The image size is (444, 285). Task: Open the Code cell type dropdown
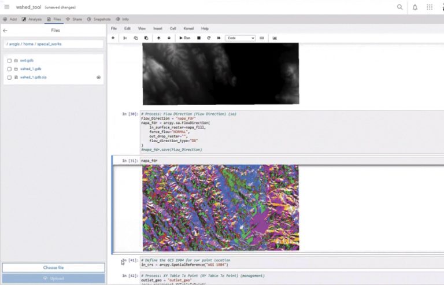click(240, 38)
